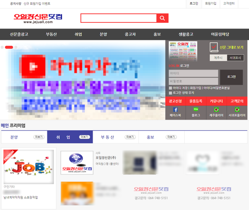
Task: Click 오일장신문(주) company name
Action: (106, 158)
